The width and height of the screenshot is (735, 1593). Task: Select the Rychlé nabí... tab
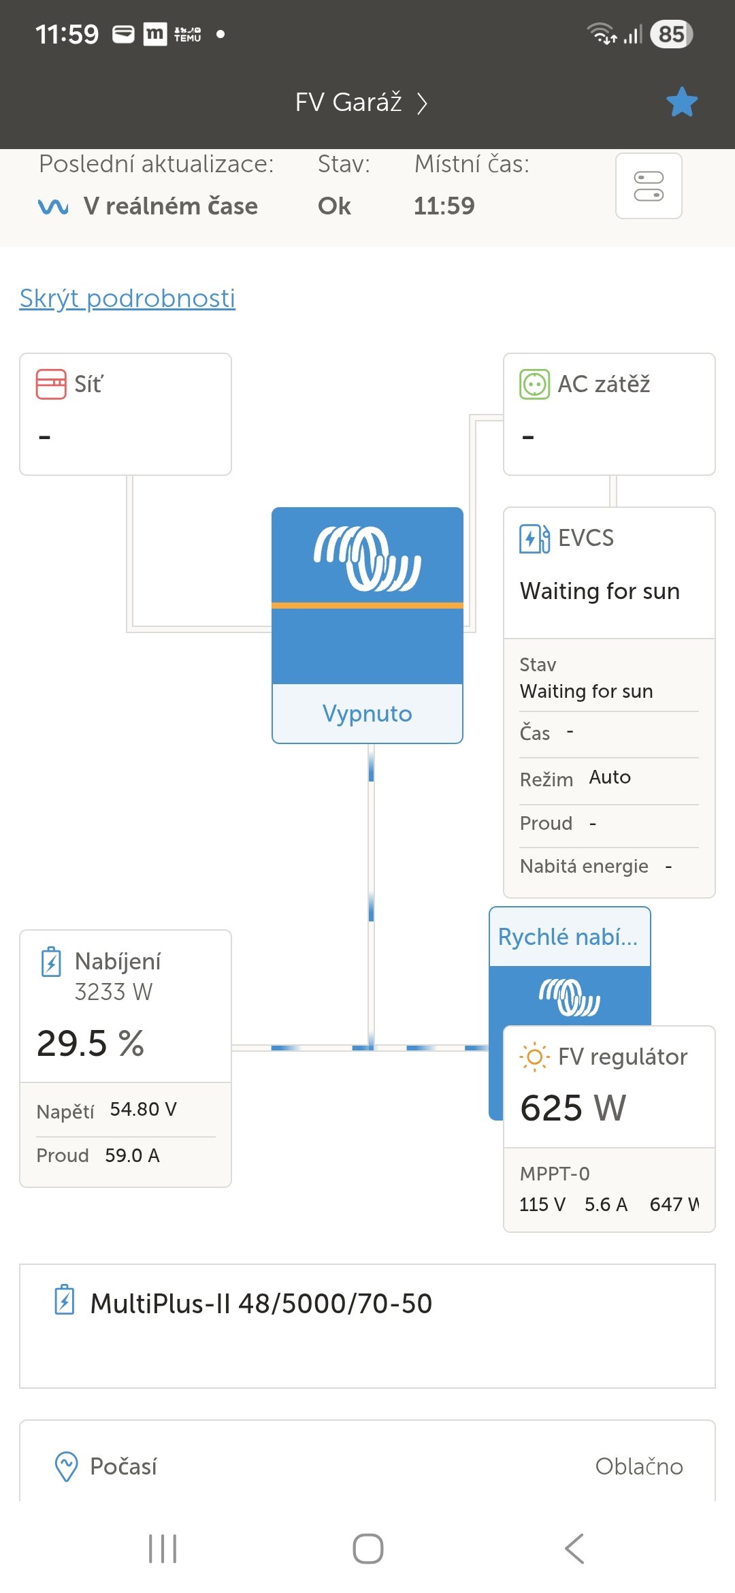569,937
